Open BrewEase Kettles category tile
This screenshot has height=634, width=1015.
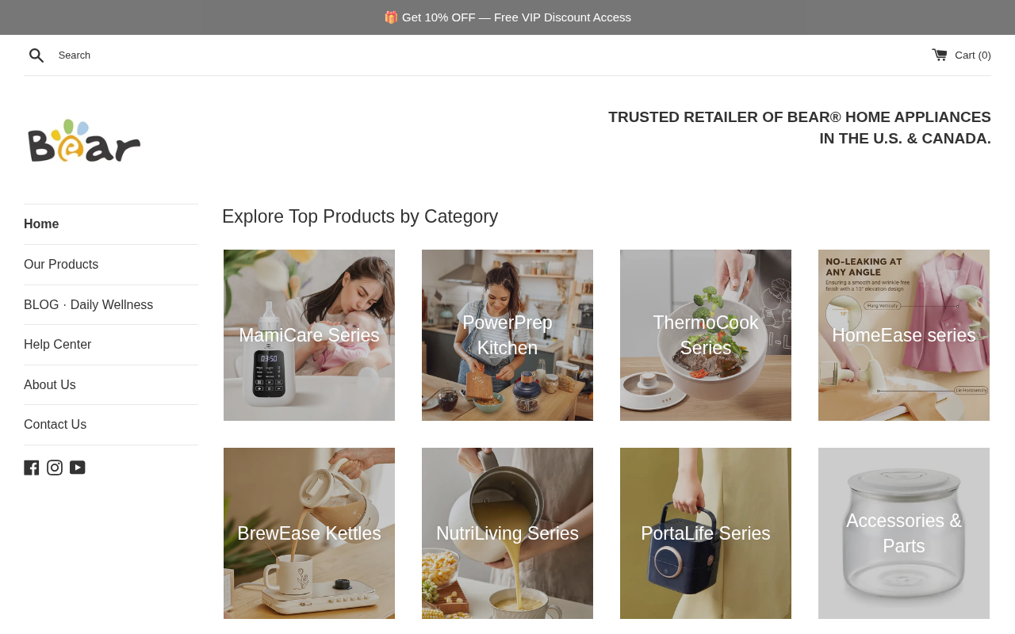pos(309,533)
